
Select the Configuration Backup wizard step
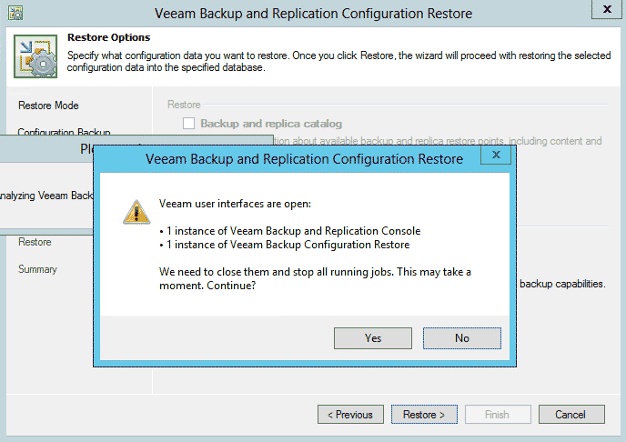(64, 131)
